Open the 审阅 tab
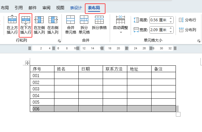This screenshot has width=202, height=132. coord(46,8)
